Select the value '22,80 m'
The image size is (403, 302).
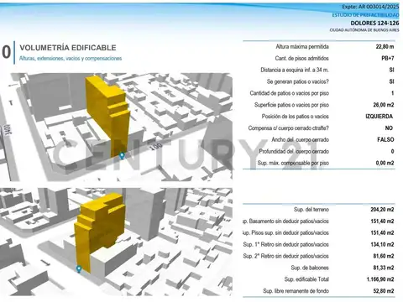[385, 47]
